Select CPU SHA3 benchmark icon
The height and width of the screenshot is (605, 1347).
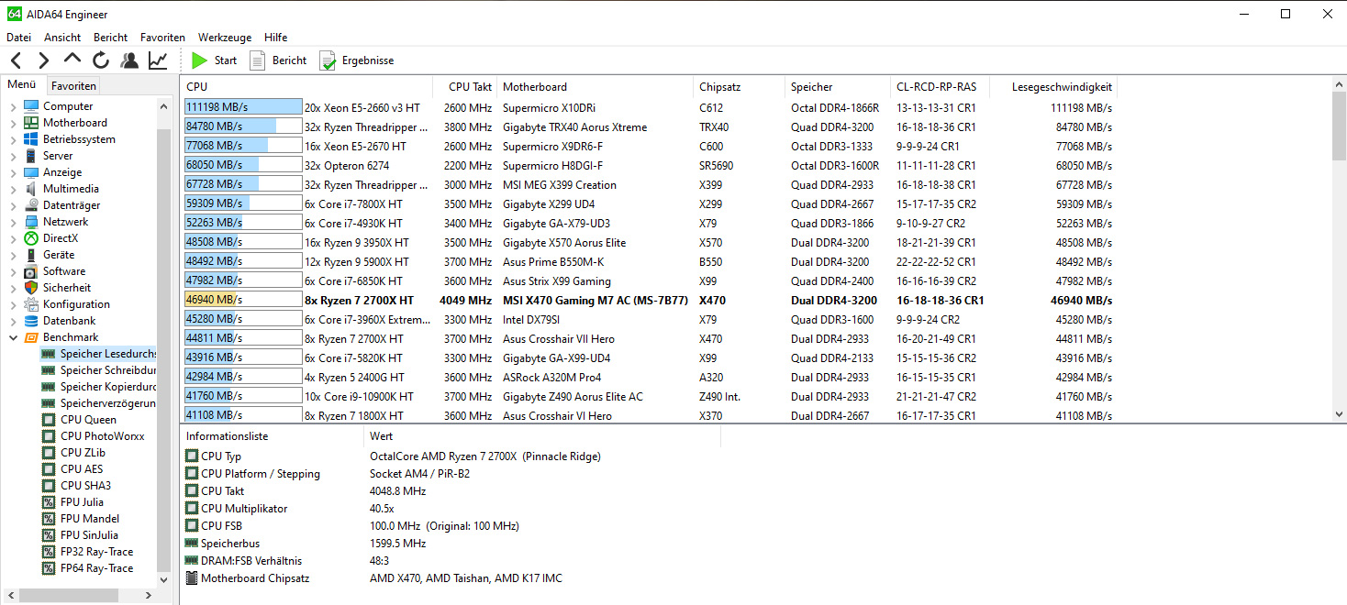(49, 486)
